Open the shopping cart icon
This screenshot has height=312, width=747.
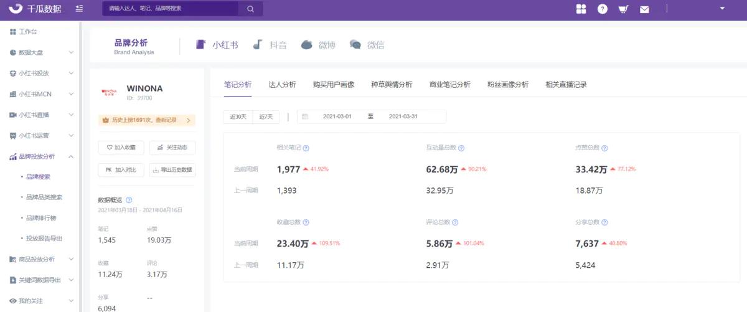click(x=623, y=9)
